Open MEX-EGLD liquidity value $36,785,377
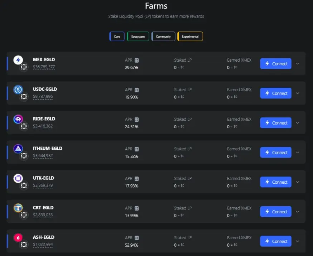The image size is (313, 256). (x=44, y=67)
